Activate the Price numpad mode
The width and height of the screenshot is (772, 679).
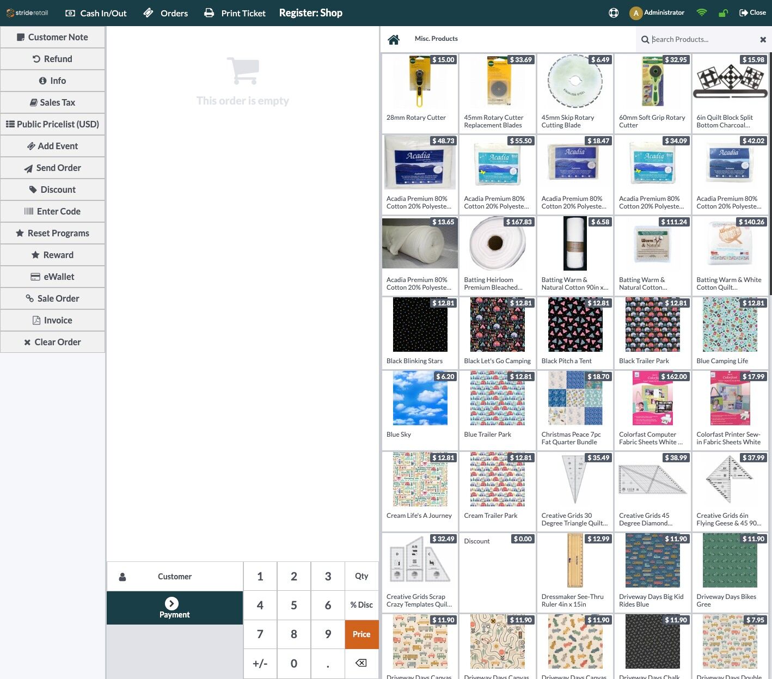pos(362,634)
